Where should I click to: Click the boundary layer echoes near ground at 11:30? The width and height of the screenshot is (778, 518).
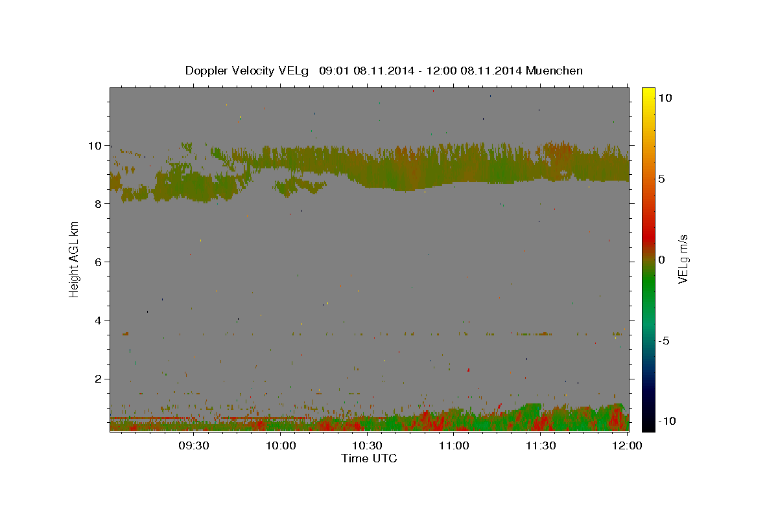pos(540,420)
